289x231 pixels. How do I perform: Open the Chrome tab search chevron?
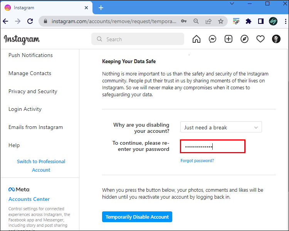coord(232,3)
